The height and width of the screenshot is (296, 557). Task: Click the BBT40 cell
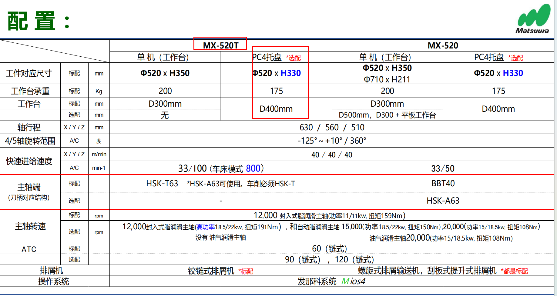443,184
